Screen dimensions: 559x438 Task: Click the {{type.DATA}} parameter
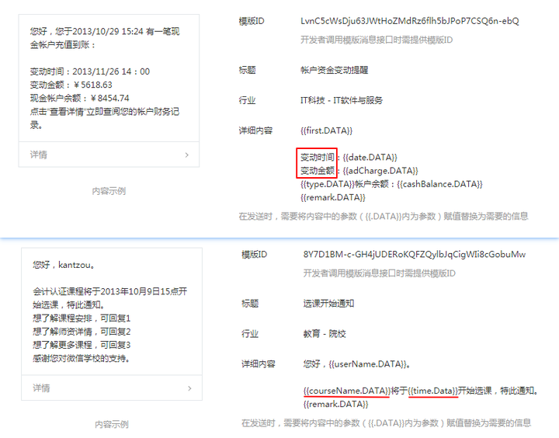(x=328, y=184)
